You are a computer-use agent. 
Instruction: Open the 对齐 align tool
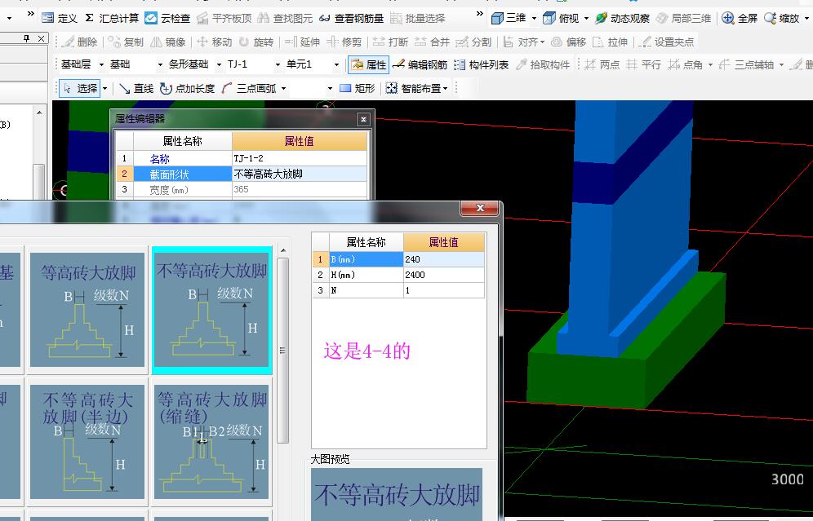point(524,42)
